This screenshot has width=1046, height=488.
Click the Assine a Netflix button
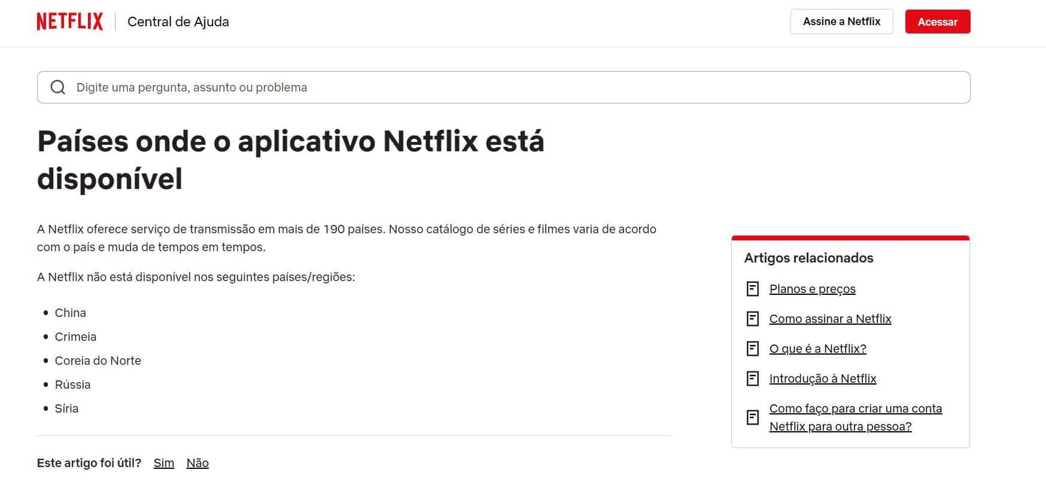[x=841, y=22]
